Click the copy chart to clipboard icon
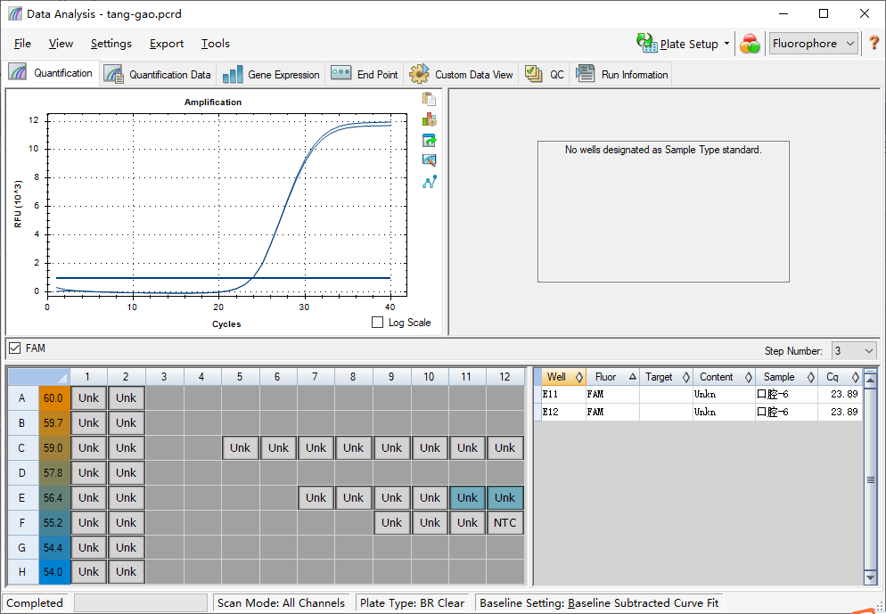 tap(429, 99)
